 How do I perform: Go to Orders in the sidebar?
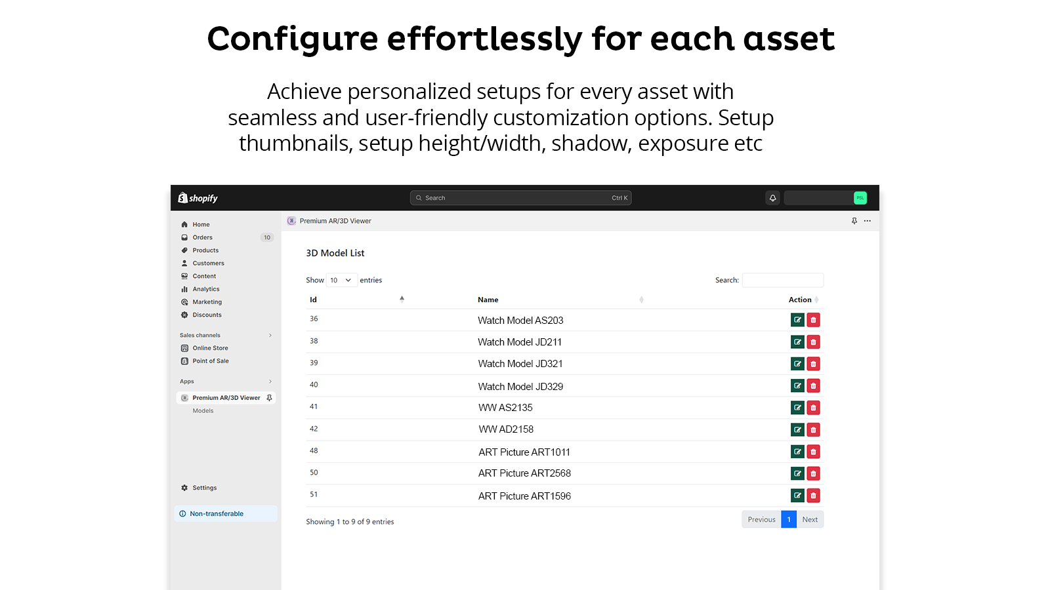point(202,237)
